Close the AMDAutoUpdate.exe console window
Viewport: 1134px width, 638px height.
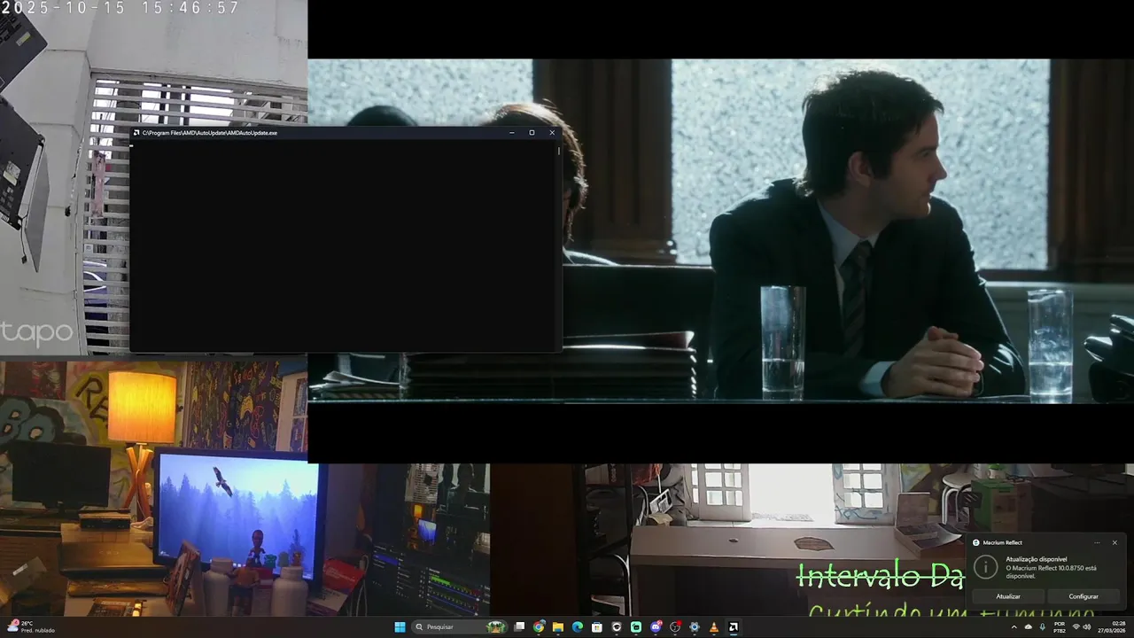(552, 133)
